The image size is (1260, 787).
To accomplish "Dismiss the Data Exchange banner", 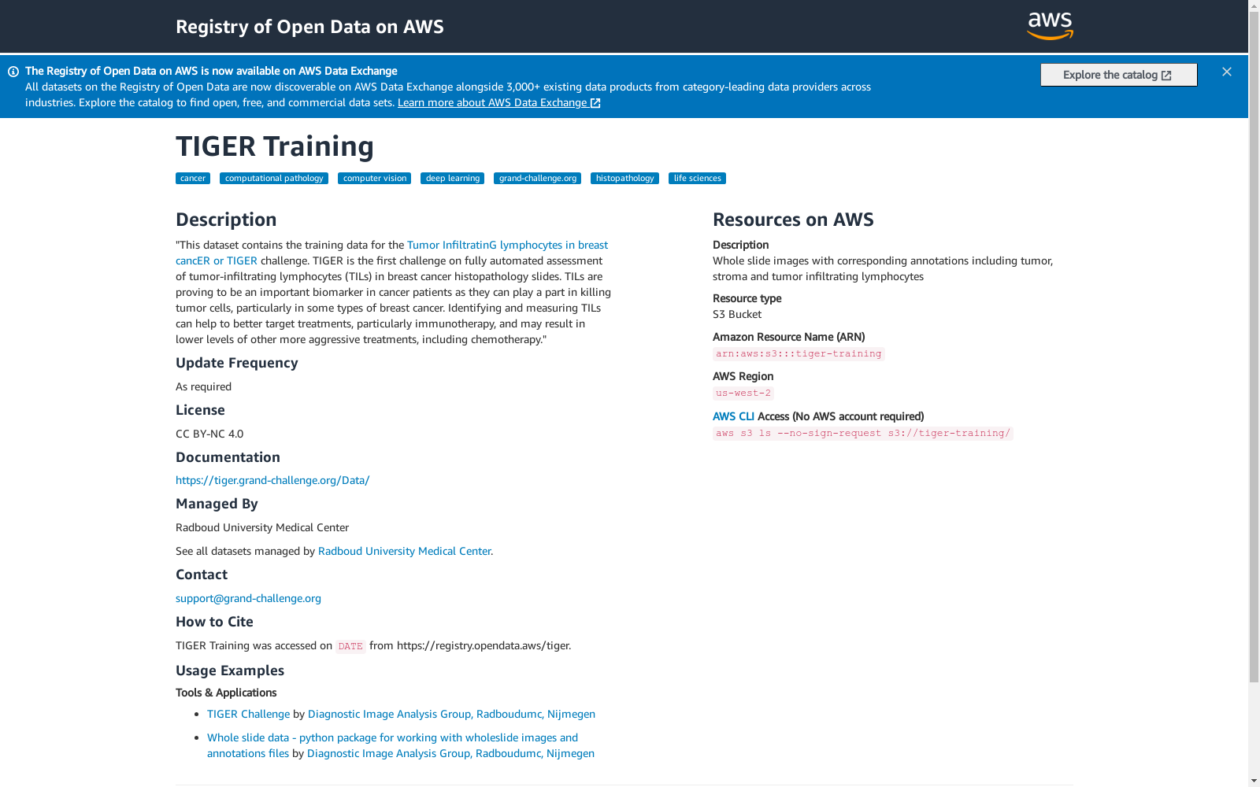I will pyautogui.click(x=1227, y=72).
